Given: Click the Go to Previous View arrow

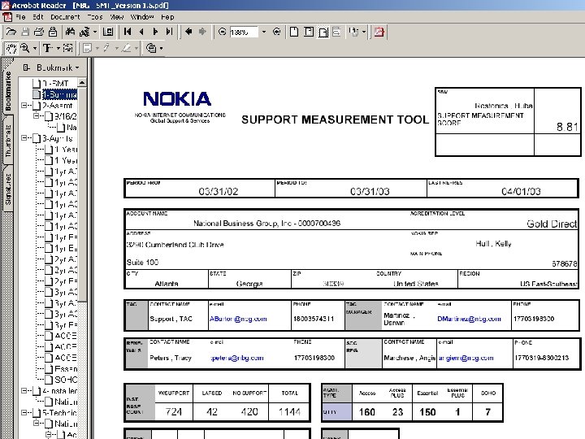Looking at the screenshot, I should point(188,32).
